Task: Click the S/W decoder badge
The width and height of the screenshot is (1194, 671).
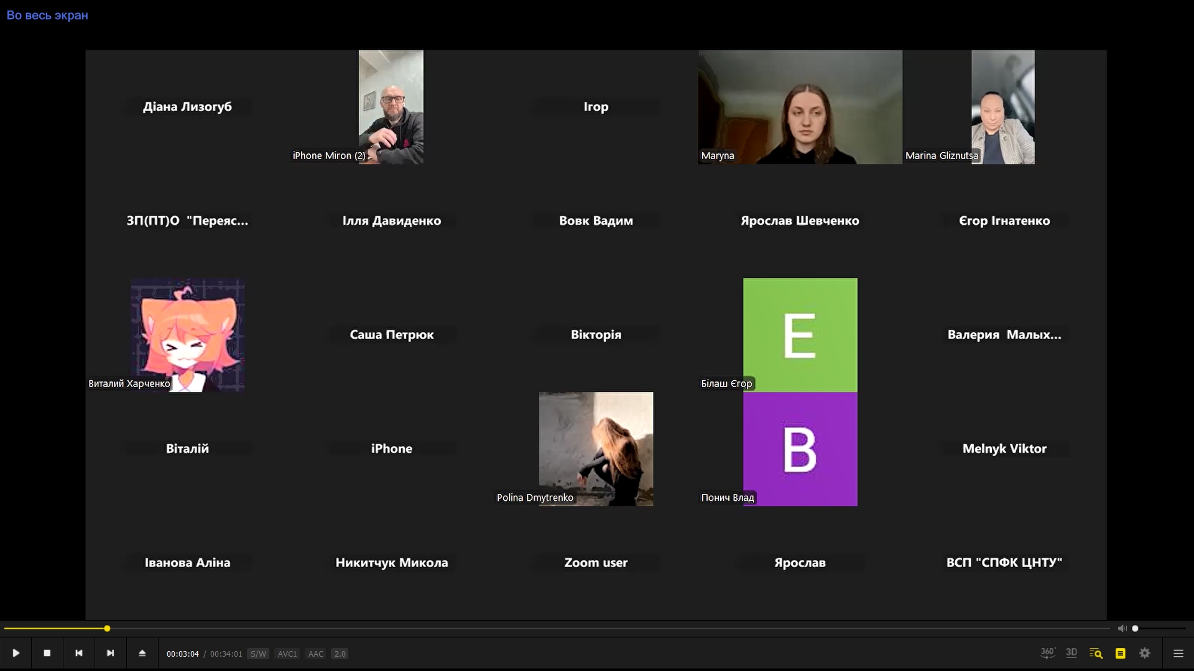Action: click(x=258, y=654)
